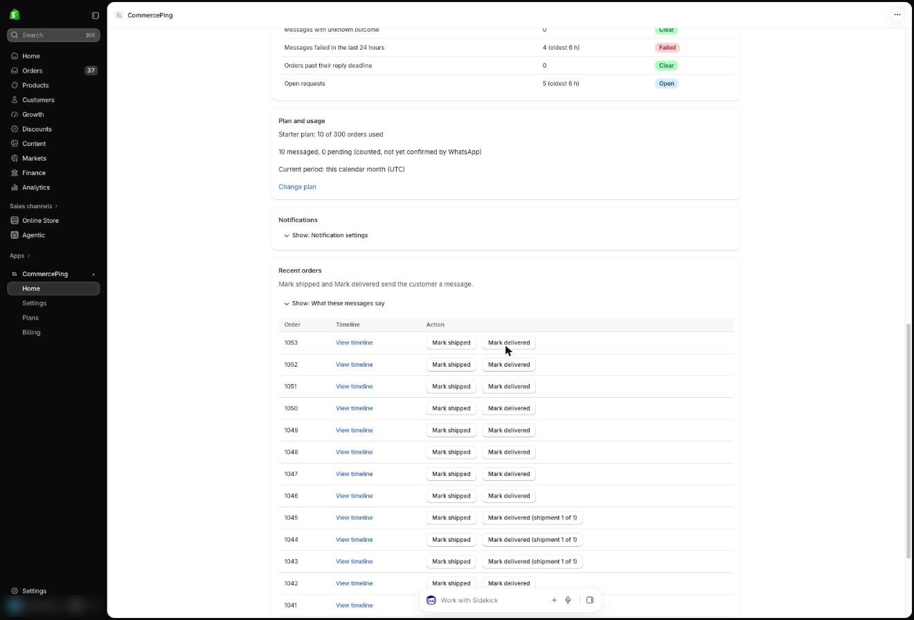Screen dimensions: 914x620
Task: Click the Products tag icon
Action: [x=15, y=85]
